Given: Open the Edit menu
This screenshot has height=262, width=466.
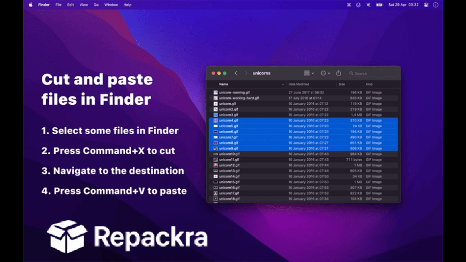Looking at the screenshot, I should click(70, 5).
